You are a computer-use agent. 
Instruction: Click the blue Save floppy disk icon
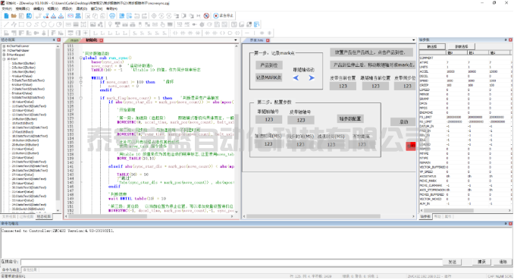coord(29,16)
